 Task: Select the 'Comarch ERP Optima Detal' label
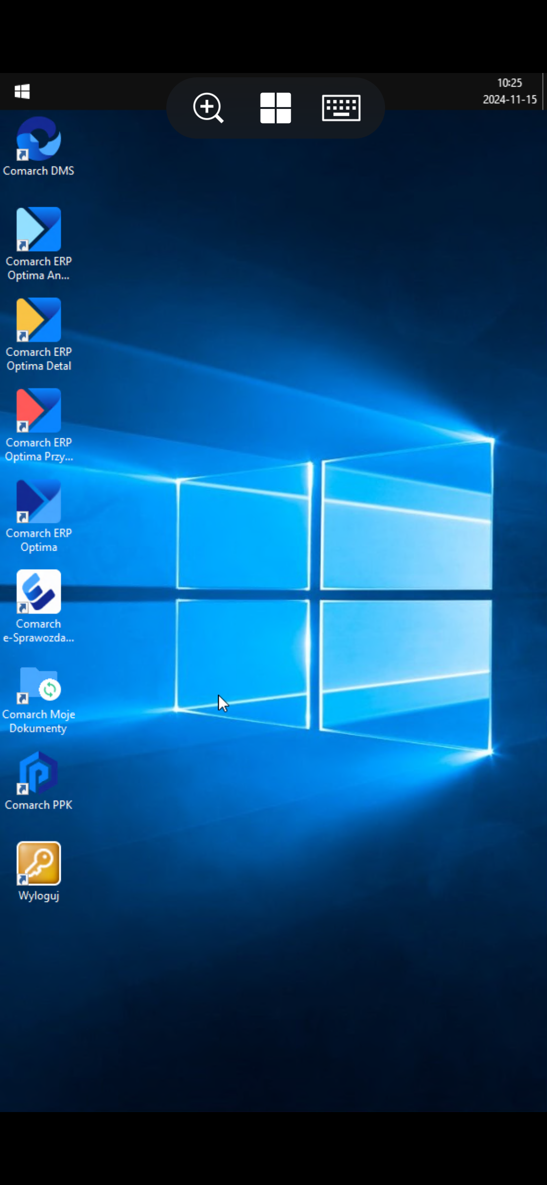[38, 359]
